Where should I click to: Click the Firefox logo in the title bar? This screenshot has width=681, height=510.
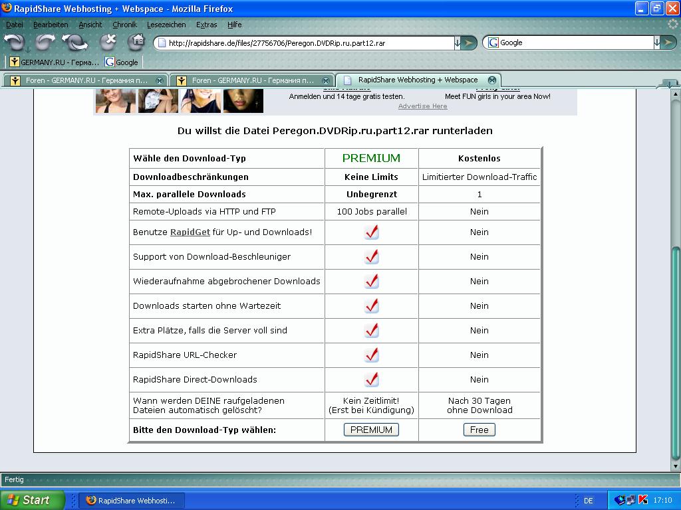click(7, 8)
